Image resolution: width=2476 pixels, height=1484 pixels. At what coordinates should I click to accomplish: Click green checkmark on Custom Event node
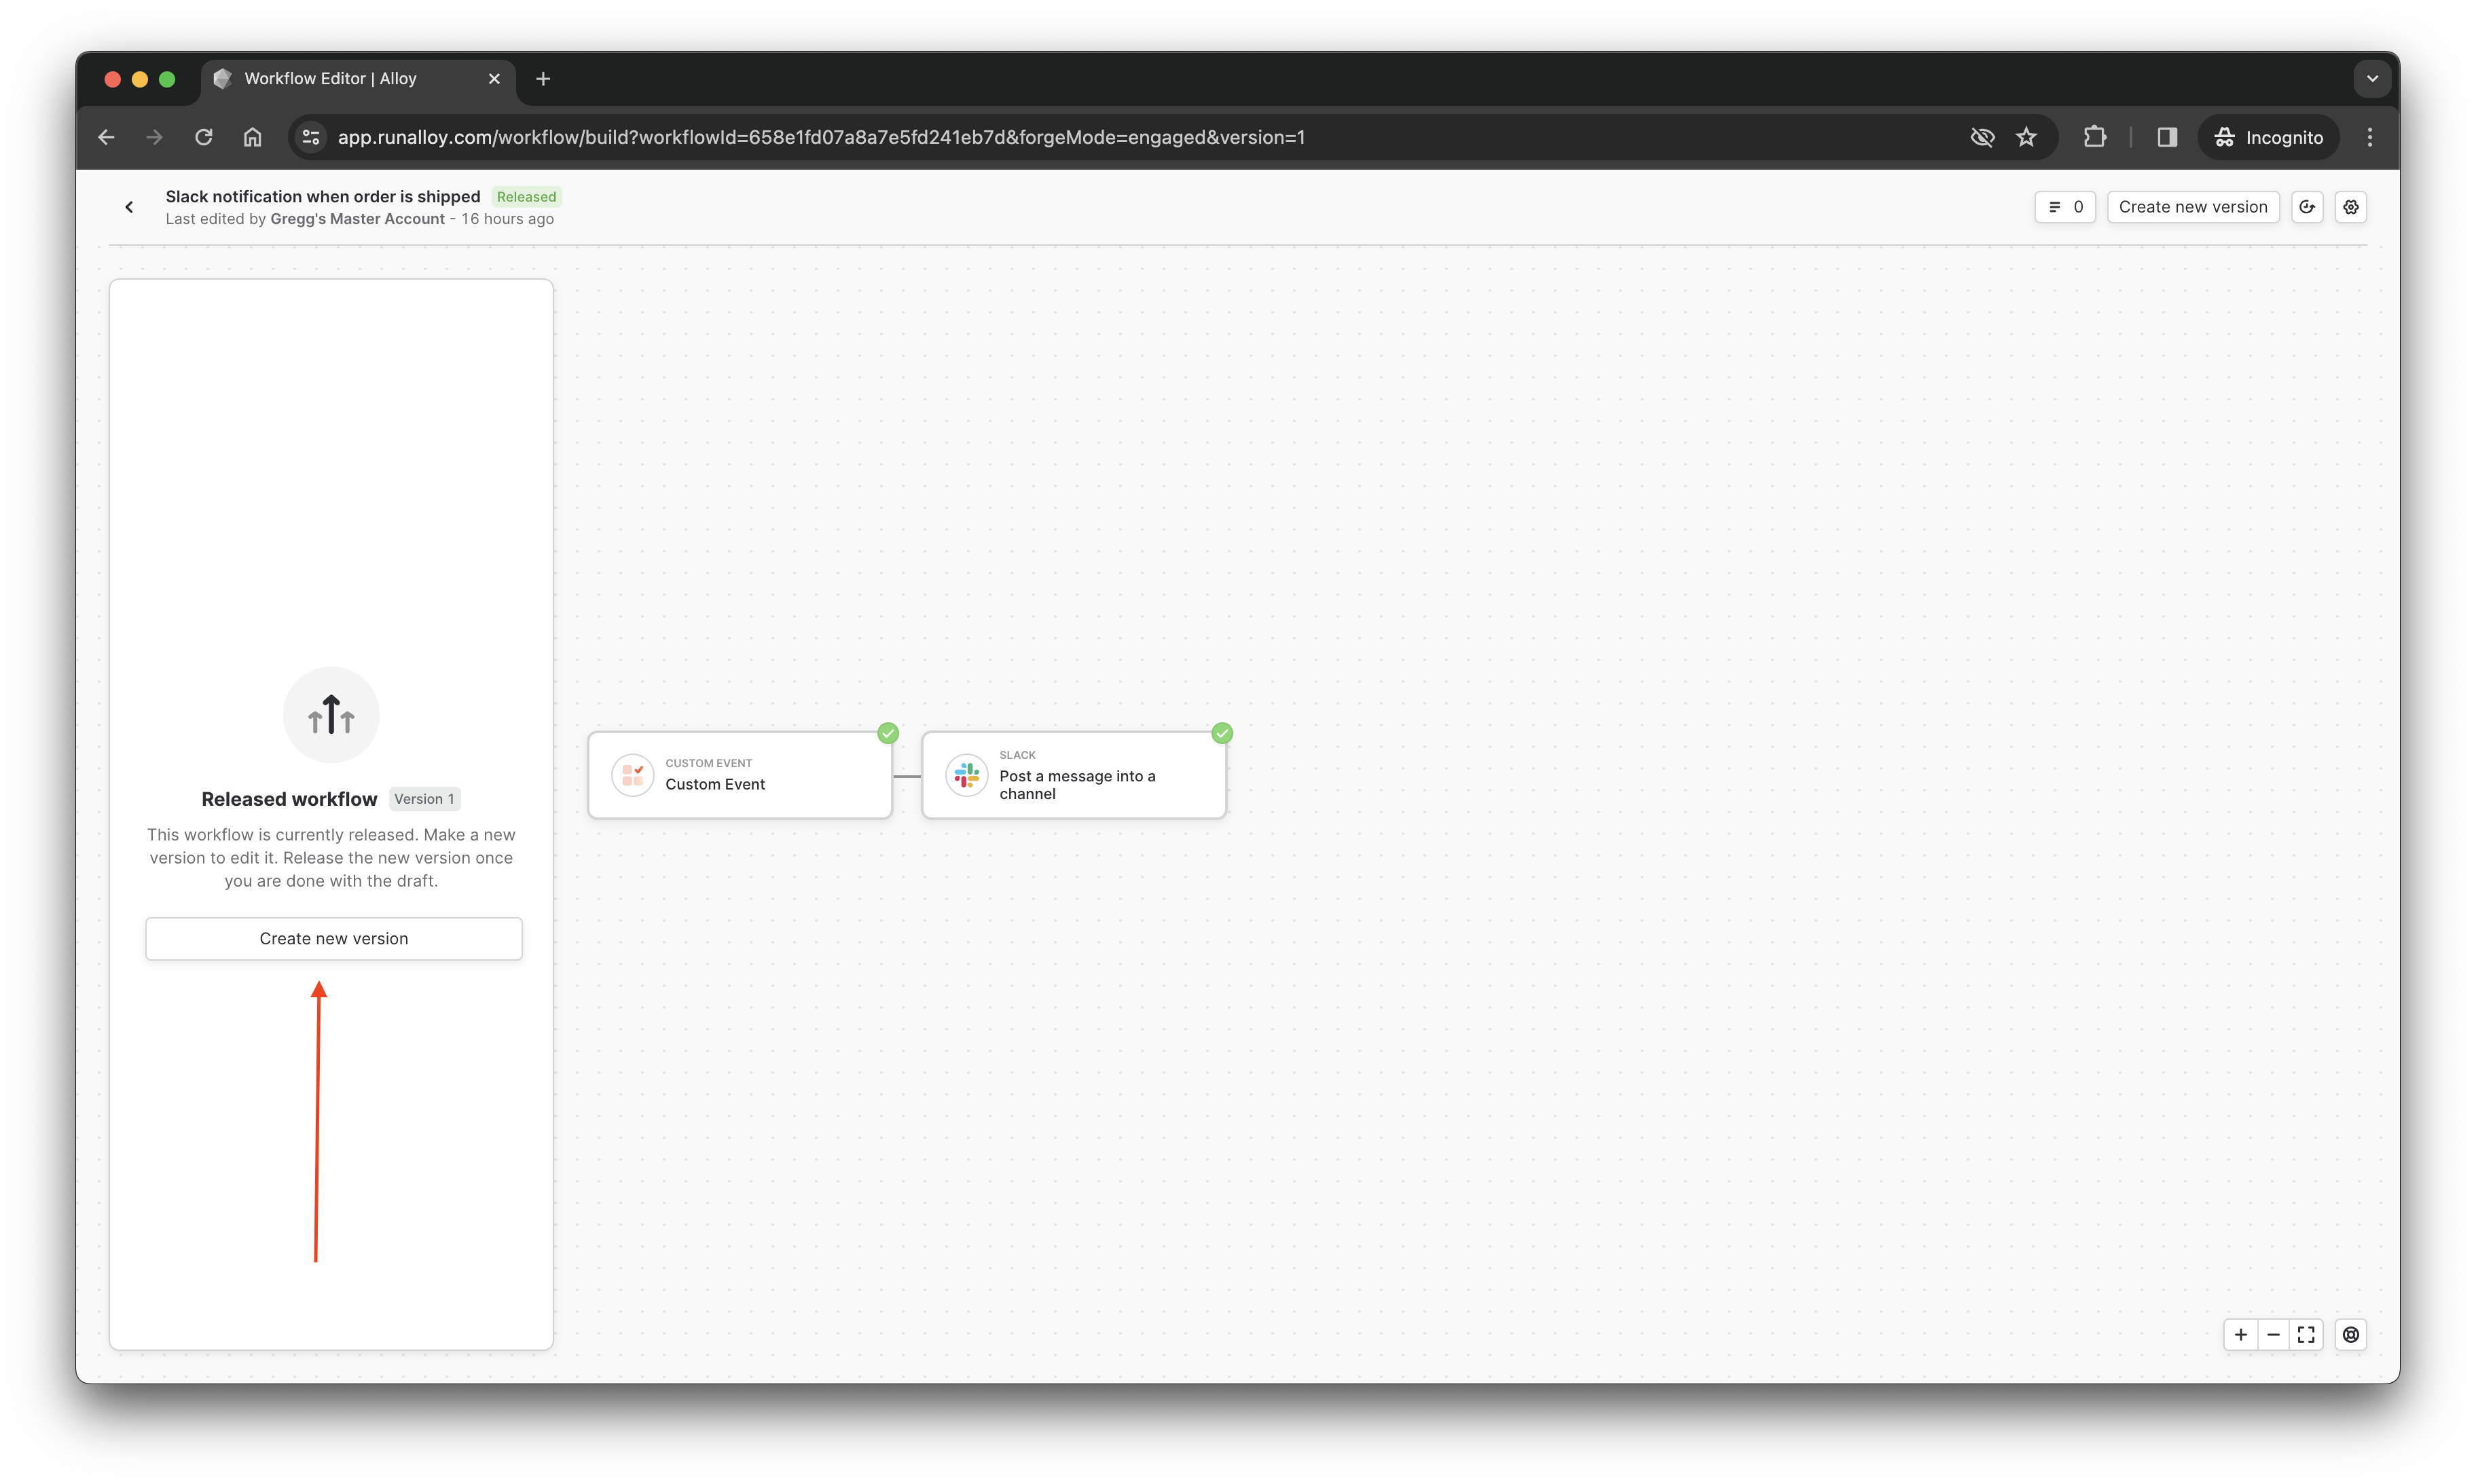[x=888, y=733]
